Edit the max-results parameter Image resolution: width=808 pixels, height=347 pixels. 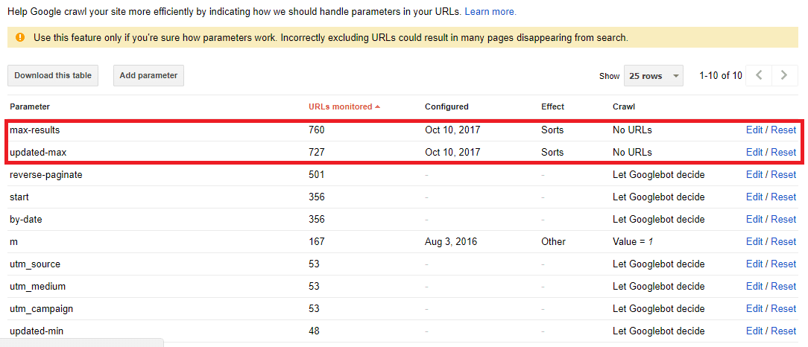pos(754,130)
